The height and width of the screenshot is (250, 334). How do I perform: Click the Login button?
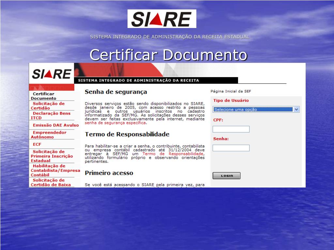click(226, 175)
